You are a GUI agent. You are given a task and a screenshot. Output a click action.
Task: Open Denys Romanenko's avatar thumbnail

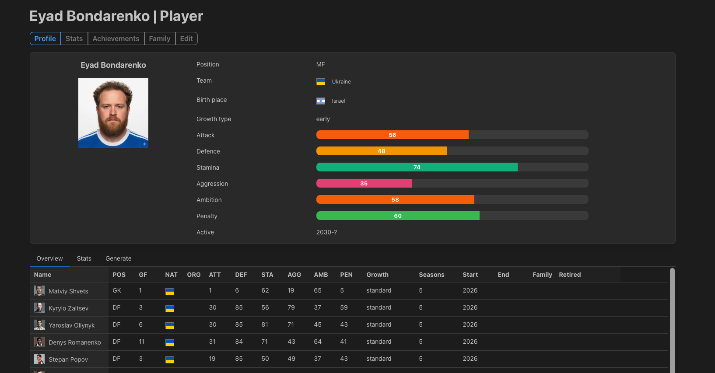click(x=39, y=342)
